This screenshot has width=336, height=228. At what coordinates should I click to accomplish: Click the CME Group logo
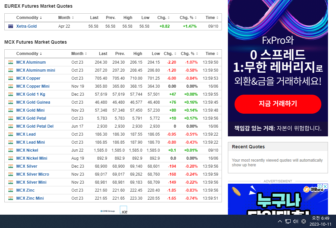[107, 211]
